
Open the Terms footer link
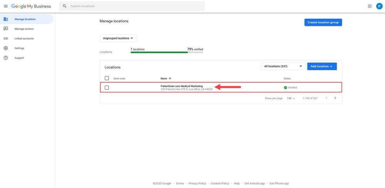click(x=180, y=183)
